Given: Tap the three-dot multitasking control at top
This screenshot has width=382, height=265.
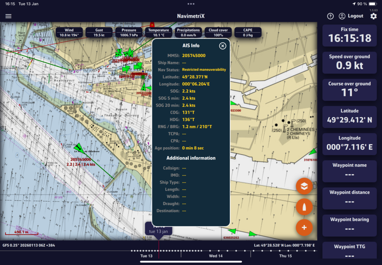Looking at the screenshot, I should (191, 4).
